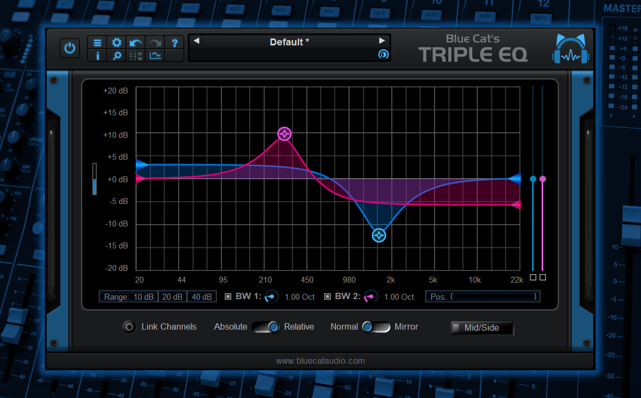Click the BW 1 value 1.00 Oct
This screenshot has height=398, width=641.
(300, 297)
